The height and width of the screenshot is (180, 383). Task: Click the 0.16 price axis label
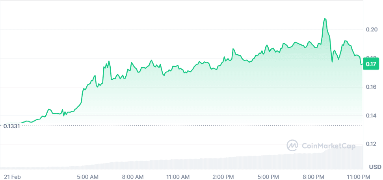[371, 87]
